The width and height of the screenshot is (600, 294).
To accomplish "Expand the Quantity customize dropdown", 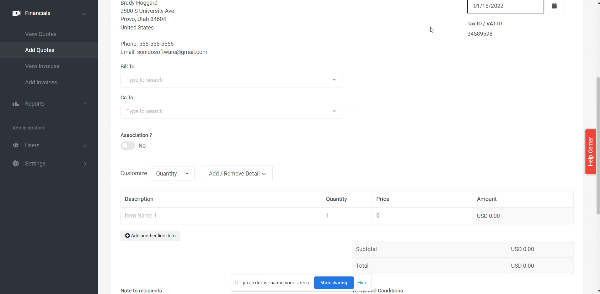I will tap(187, 174).
